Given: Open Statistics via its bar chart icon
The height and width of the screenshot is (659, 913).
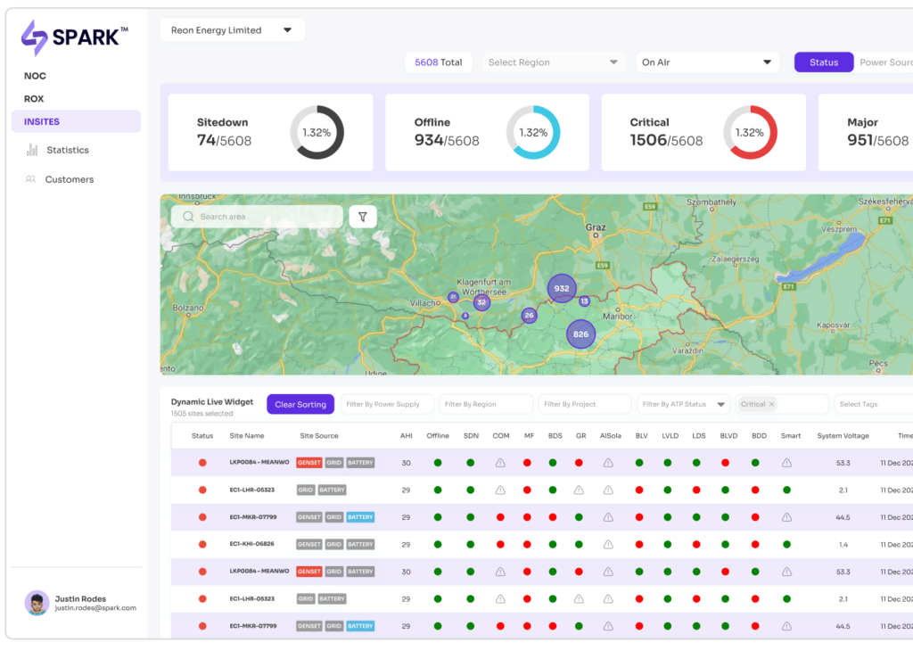Looking at the screenshot, I should click(x=32, y=150).
